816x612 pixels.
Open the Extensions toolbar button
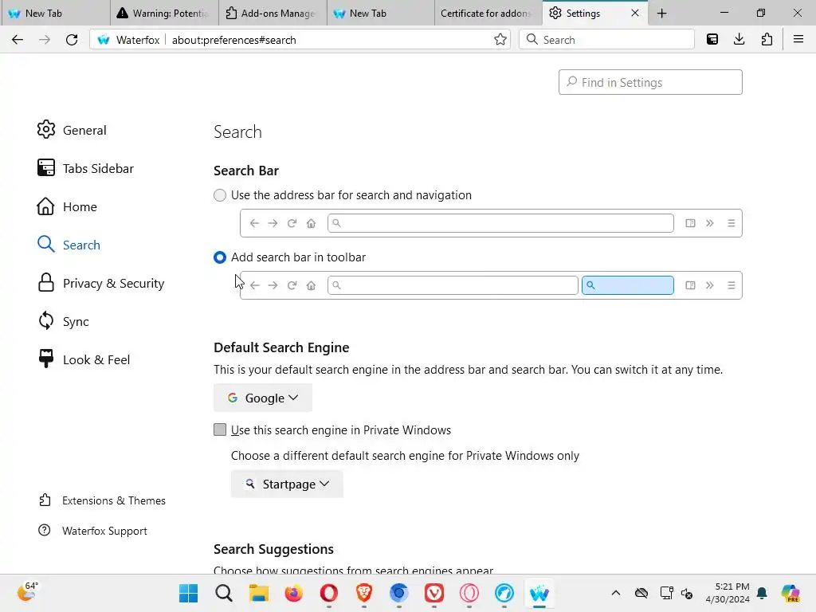pyautogui.click(x=767, y=40)
